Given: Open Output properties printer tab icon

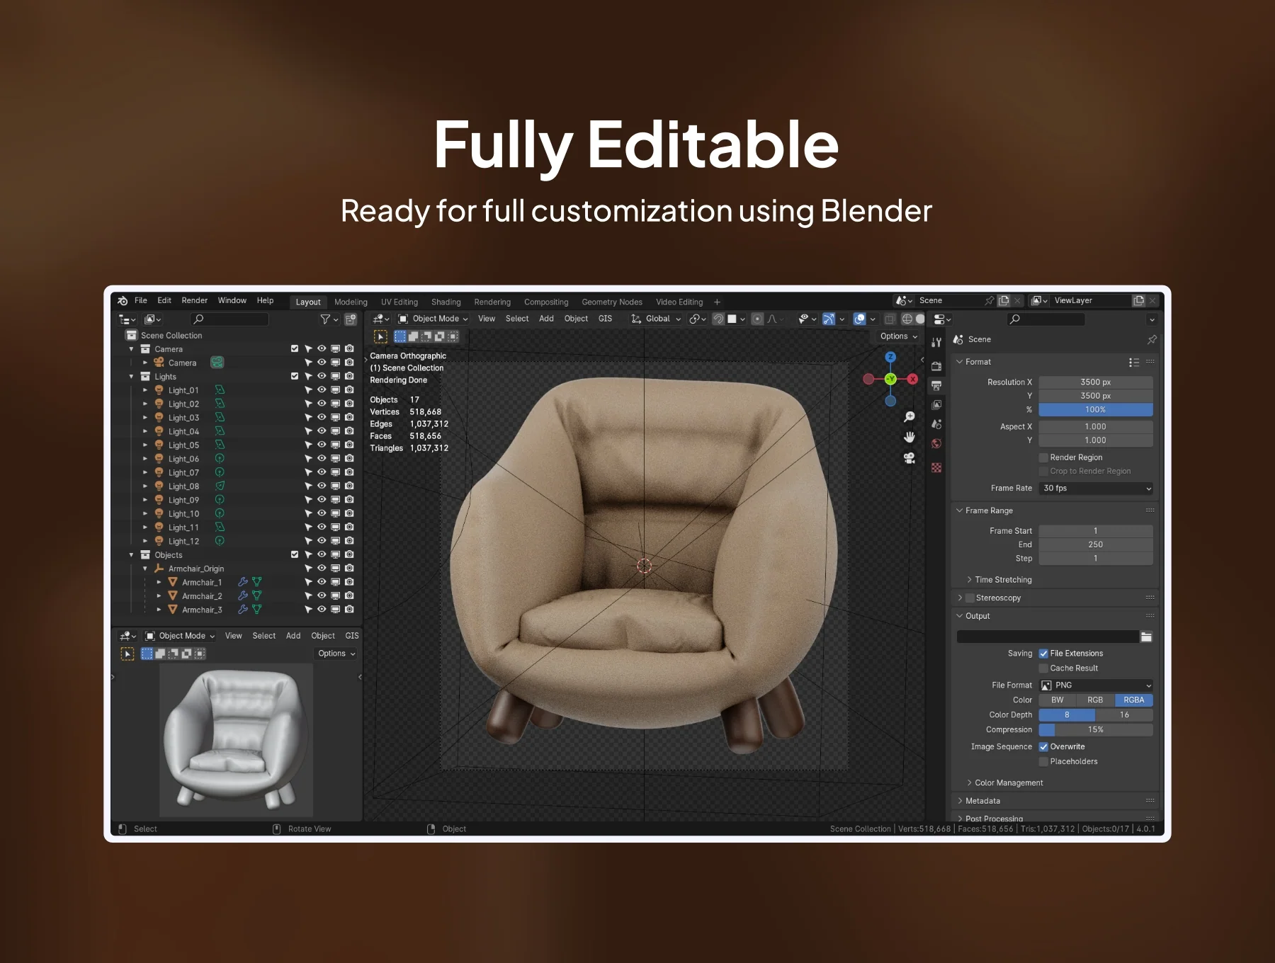Looking at the screenshot, I should (936, 386).
